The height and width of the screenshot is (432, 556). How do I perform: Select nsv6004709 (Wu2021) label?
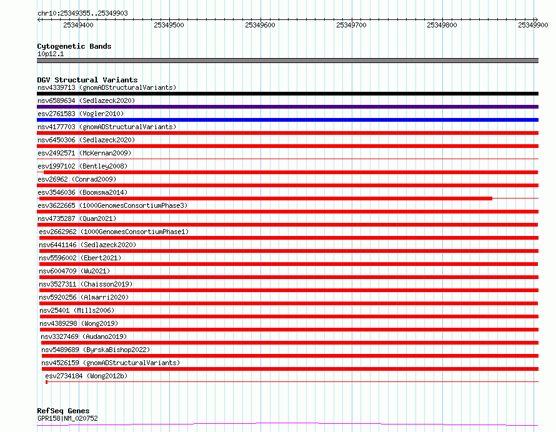(74, 271)
